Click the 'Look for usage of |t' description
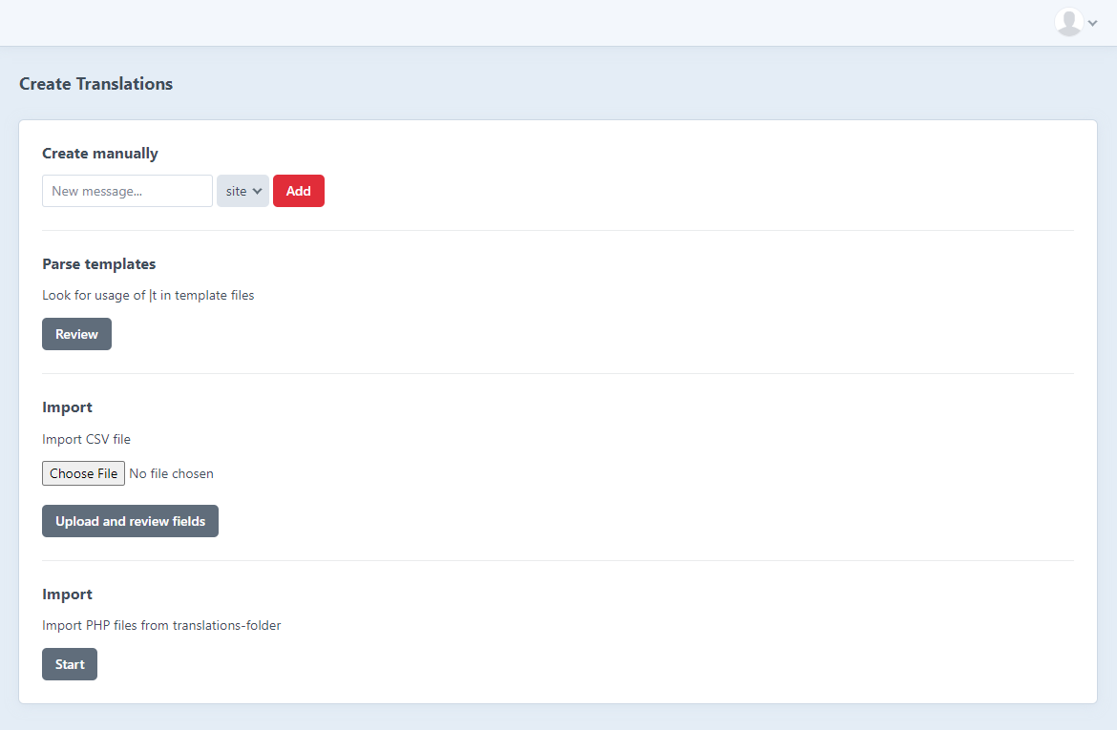Viewport: 1117px width, 730px height. click(148, 295)
